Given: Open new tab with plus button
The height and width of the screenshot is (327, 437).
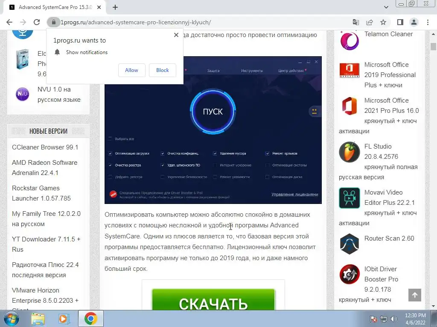Looking at the screenshot, I should [x=115, y=7].
